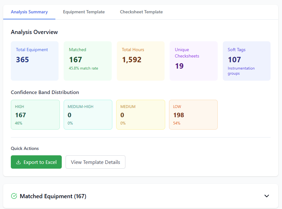Select the MEDIUM confidence band card
This screenshot has width=282, height=209.
point(140,114)
